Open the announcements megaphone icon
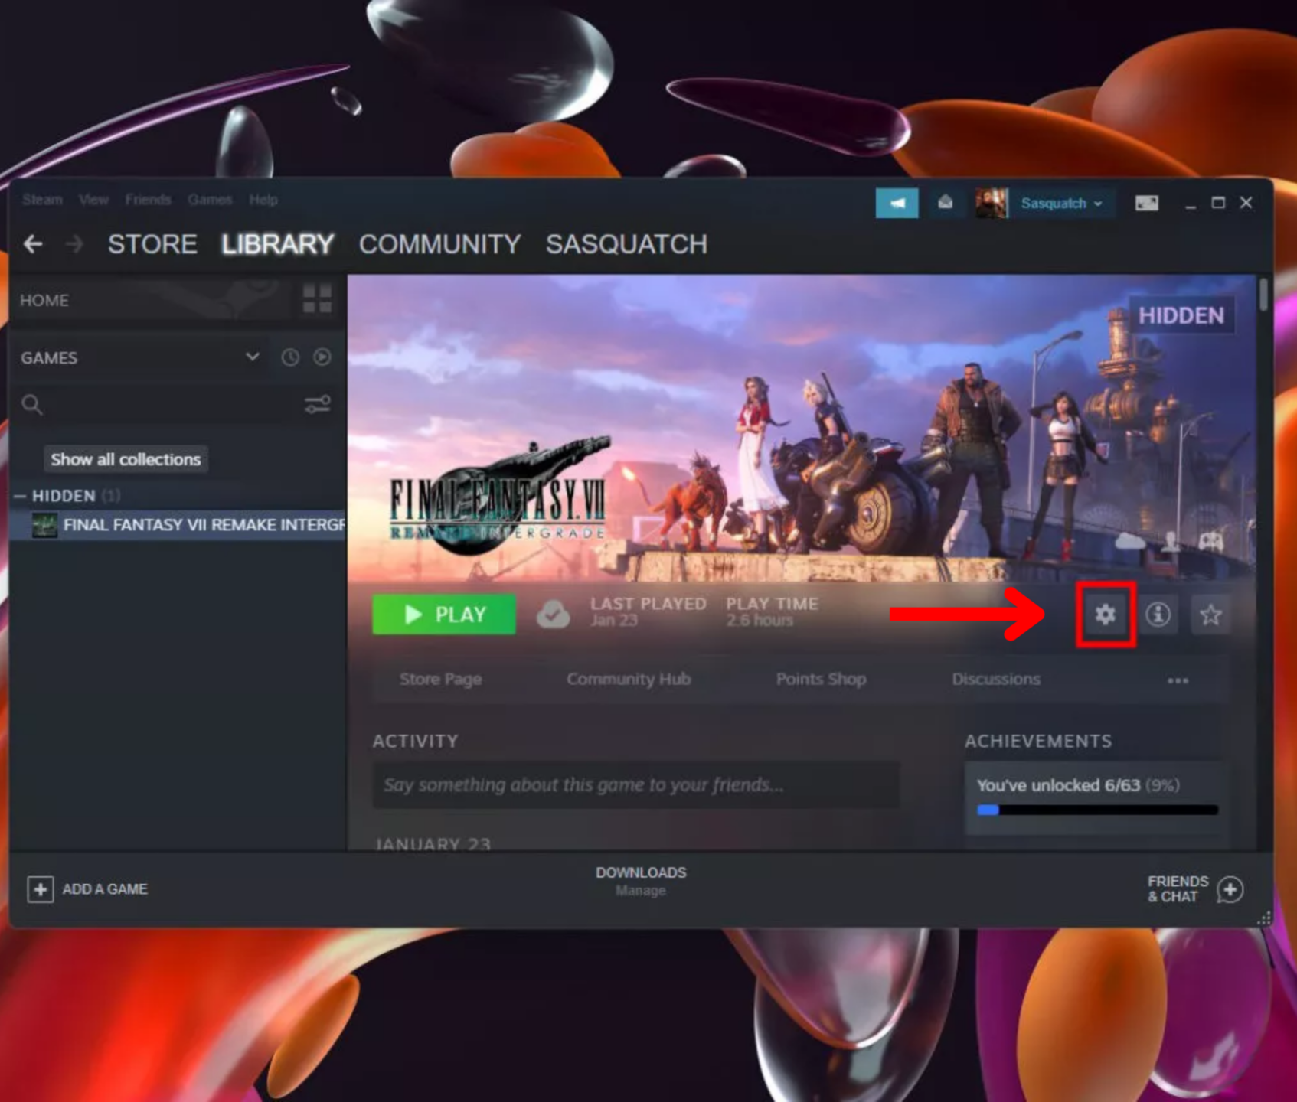The width and height of the screenshot is (1297, 1102). [x=897, y=203]
